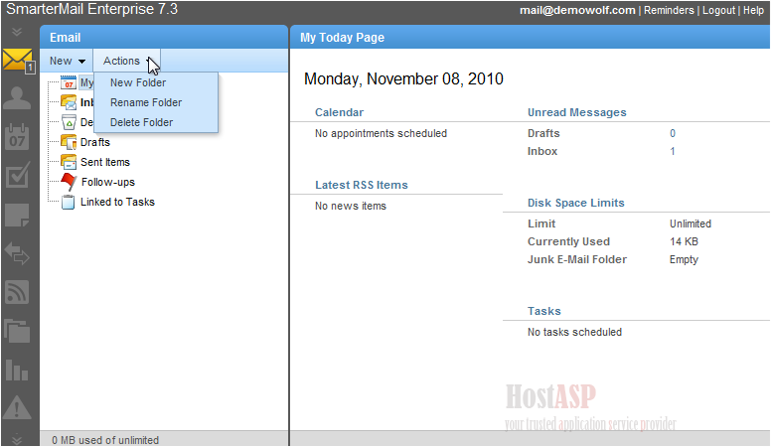This screenshot has width=771, height=447.
Task: Select Linked to Tasks in folder tree
Action: pos(117,202)
